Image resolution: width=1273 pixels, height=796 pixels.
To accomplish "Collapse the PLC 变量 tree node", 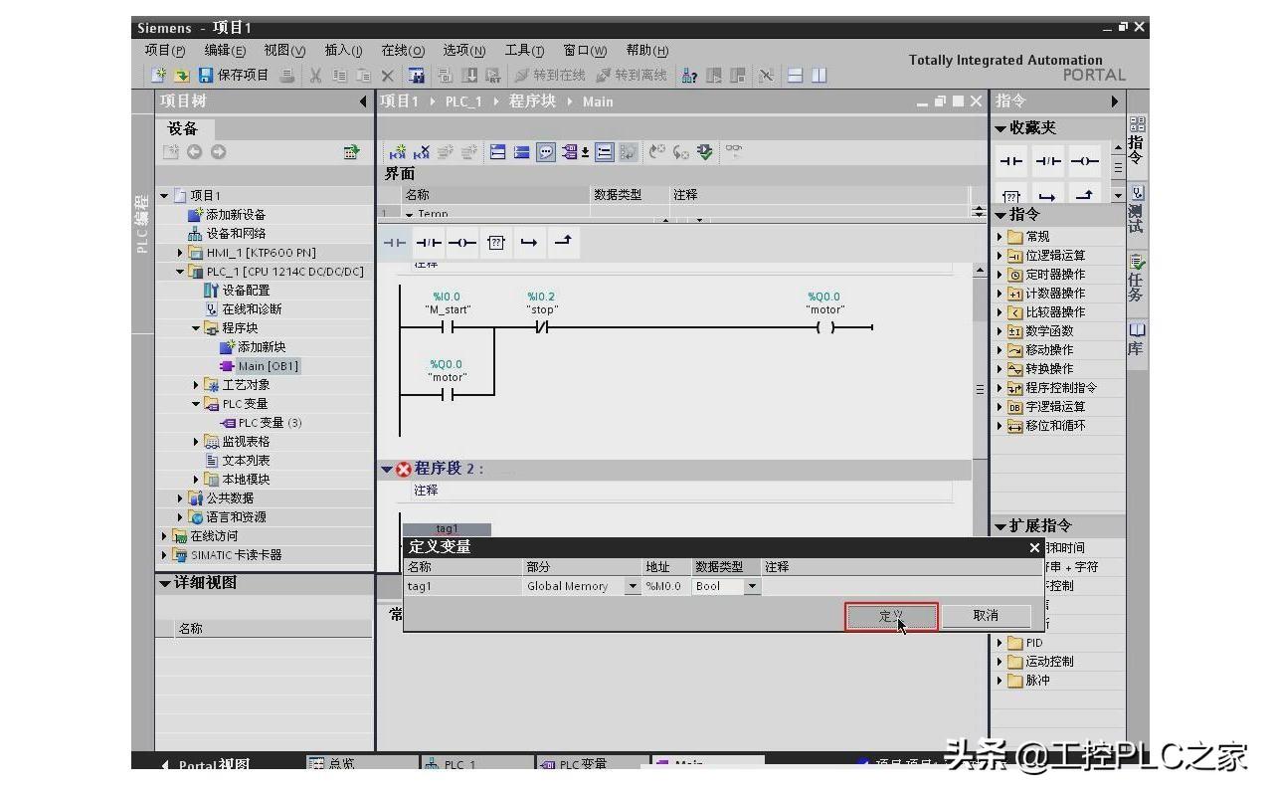I will pyautogui.click(x=196, y=404).
